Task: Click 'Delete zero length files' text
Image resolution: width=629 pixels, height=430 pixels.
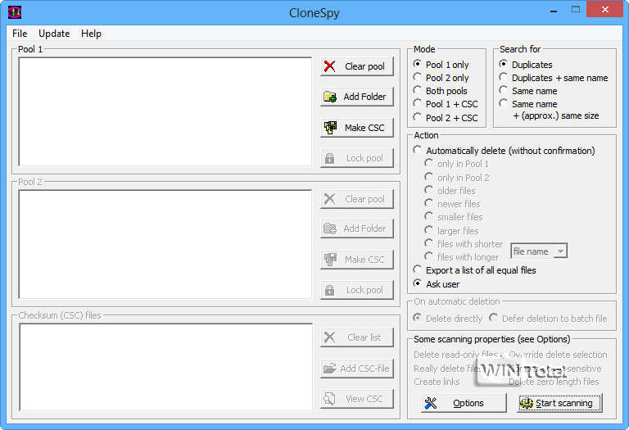Action: point(554,382)
